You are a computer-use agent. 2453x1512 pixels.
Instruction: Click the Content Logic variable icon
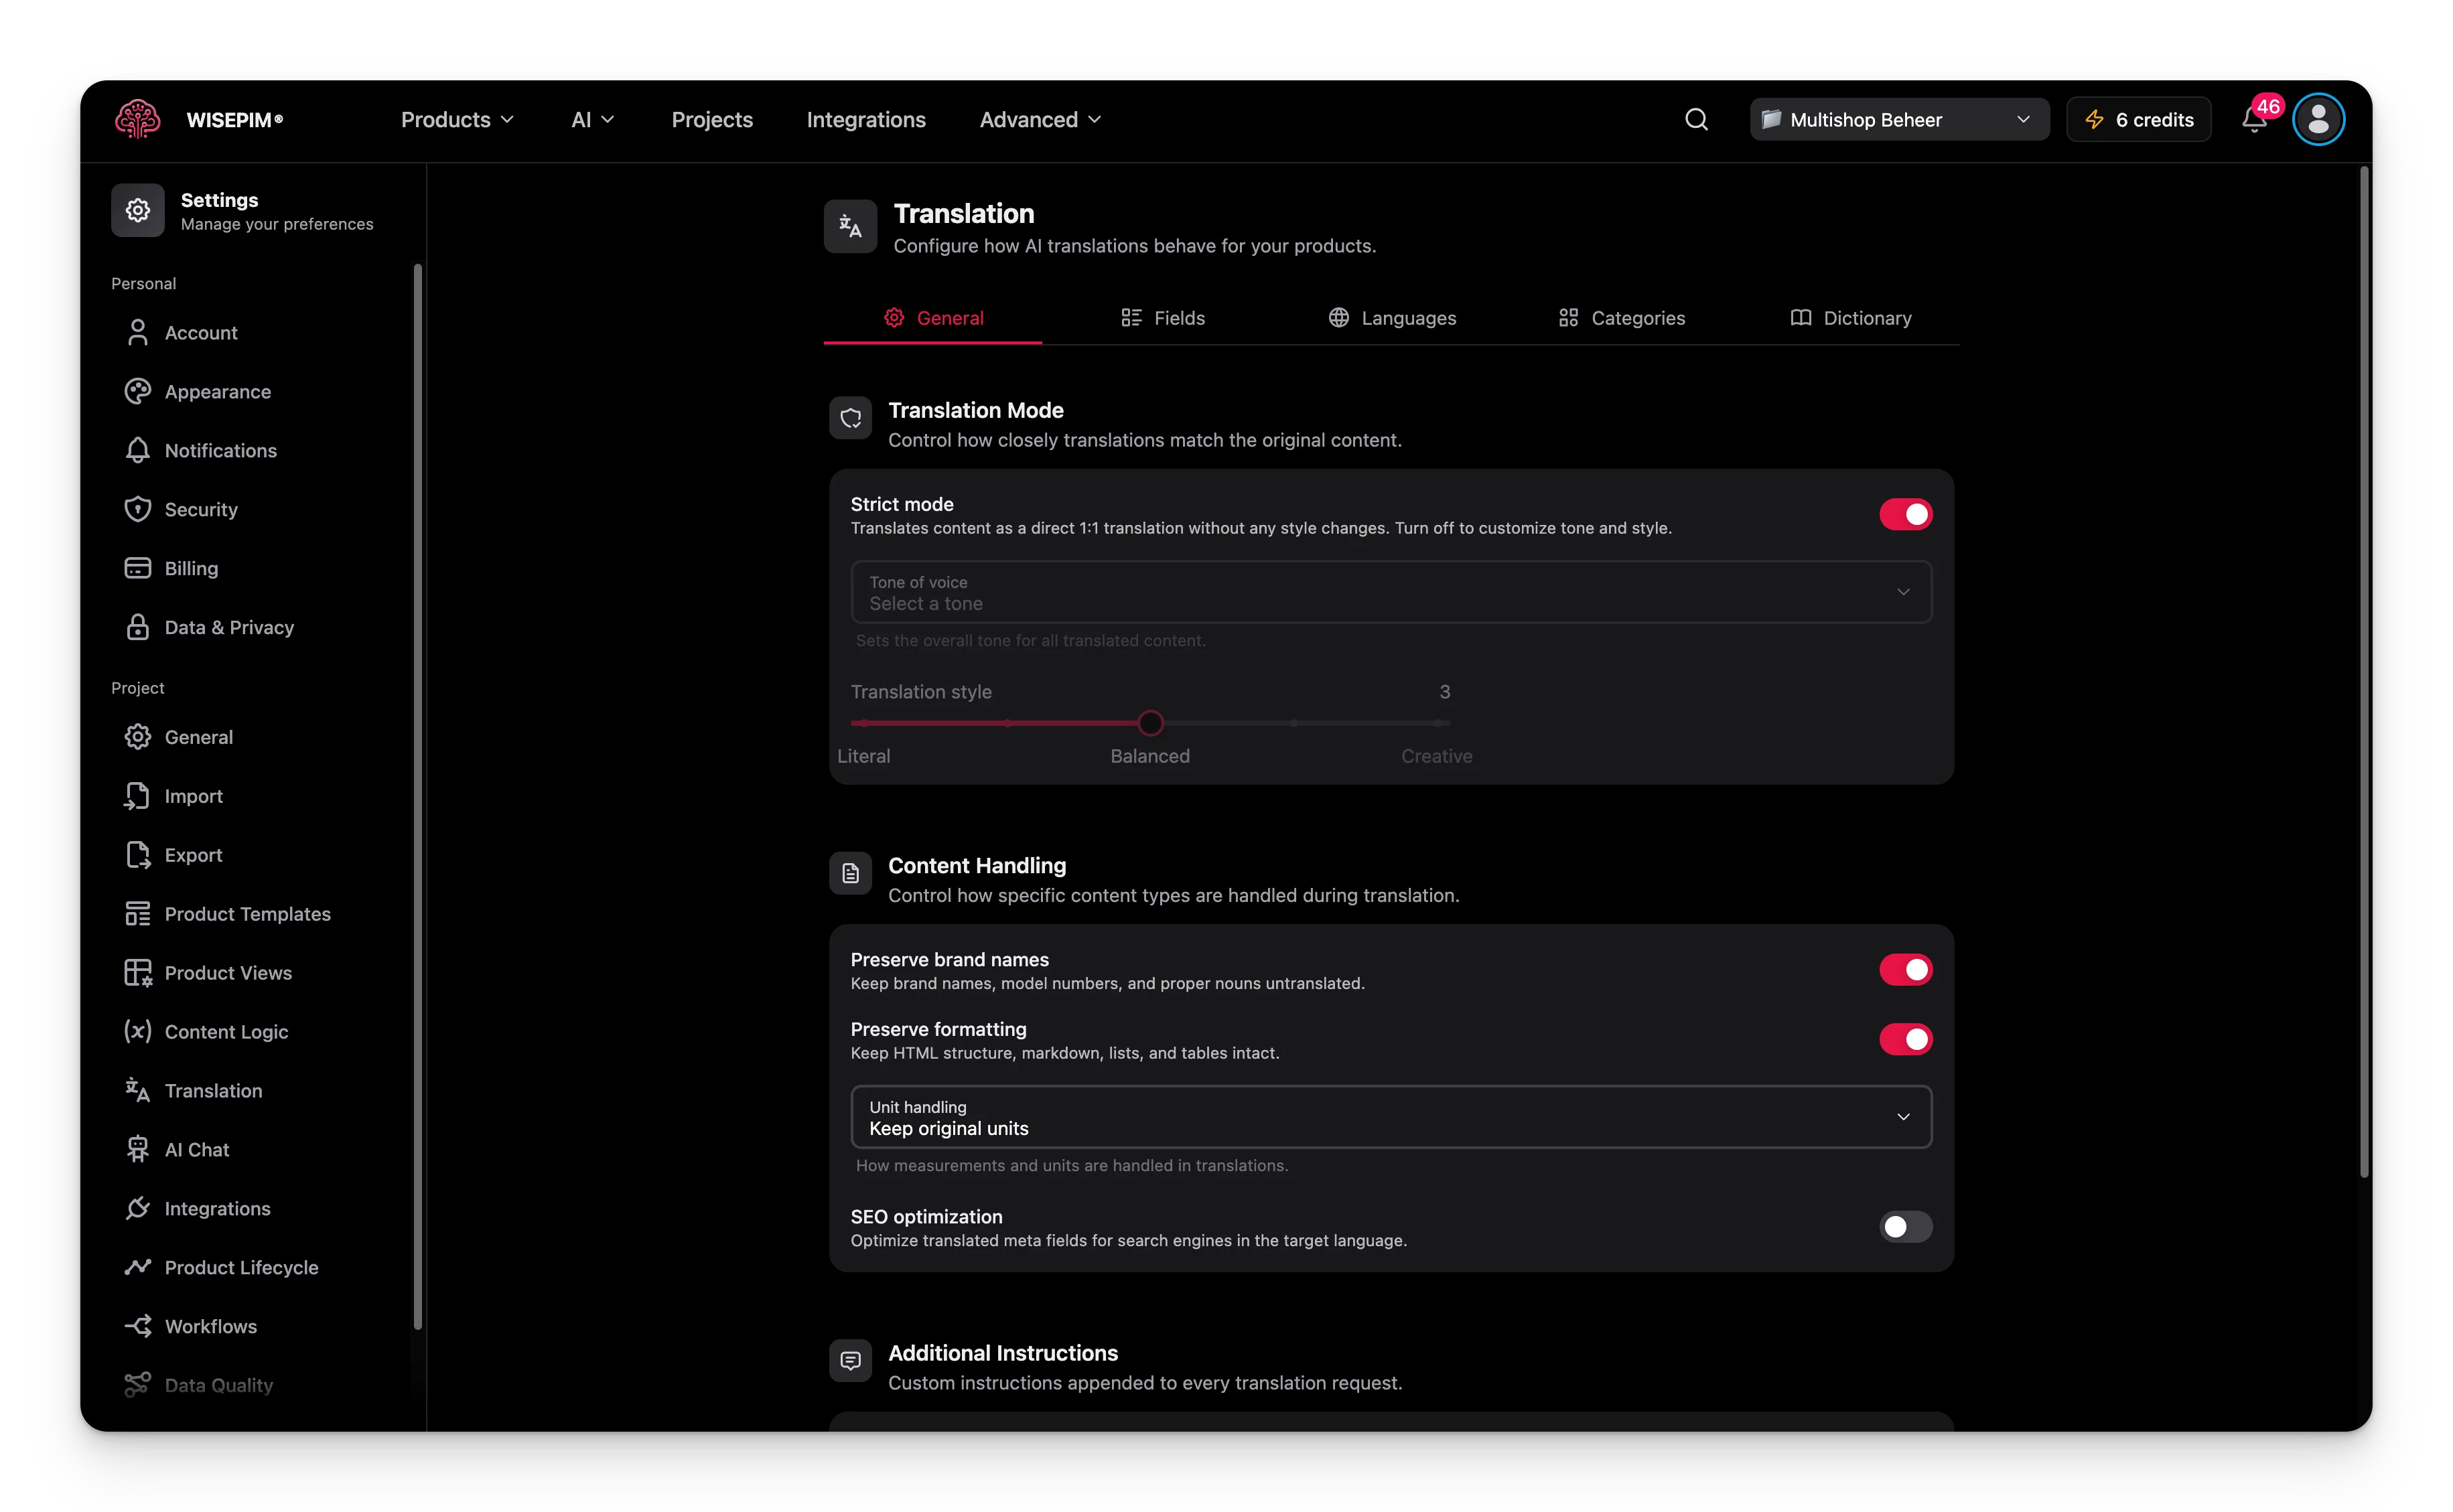click(137, 1031)
